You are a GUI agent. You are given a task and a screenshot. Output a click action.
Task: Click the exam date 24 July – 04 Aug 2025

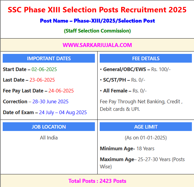tap(63, 112)
